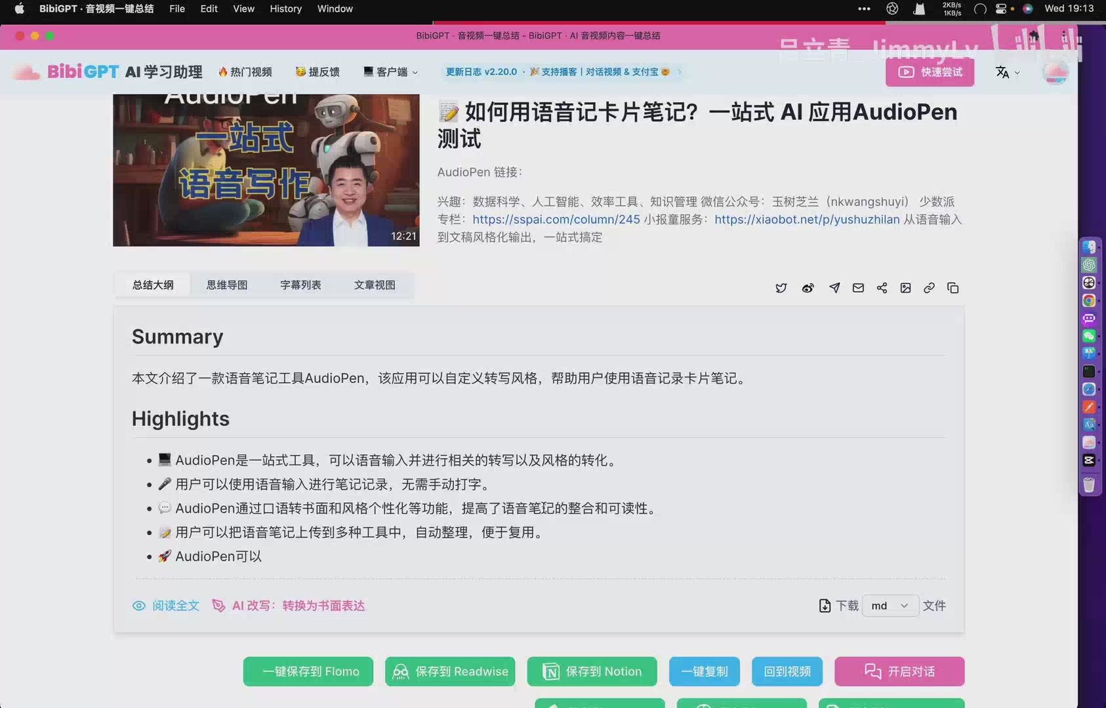
Task: Share summary via the Twitter icon
Action: tap(781, 288)
